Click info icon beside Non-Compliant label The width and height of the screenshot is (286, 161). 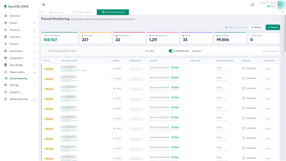point(168,36)
